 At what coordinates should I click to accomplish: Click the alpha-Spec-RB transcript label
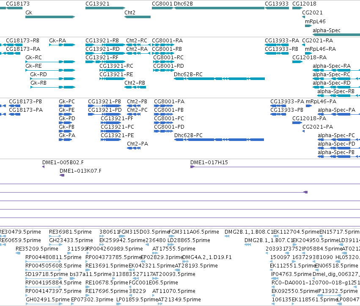[x=336, y=91]
